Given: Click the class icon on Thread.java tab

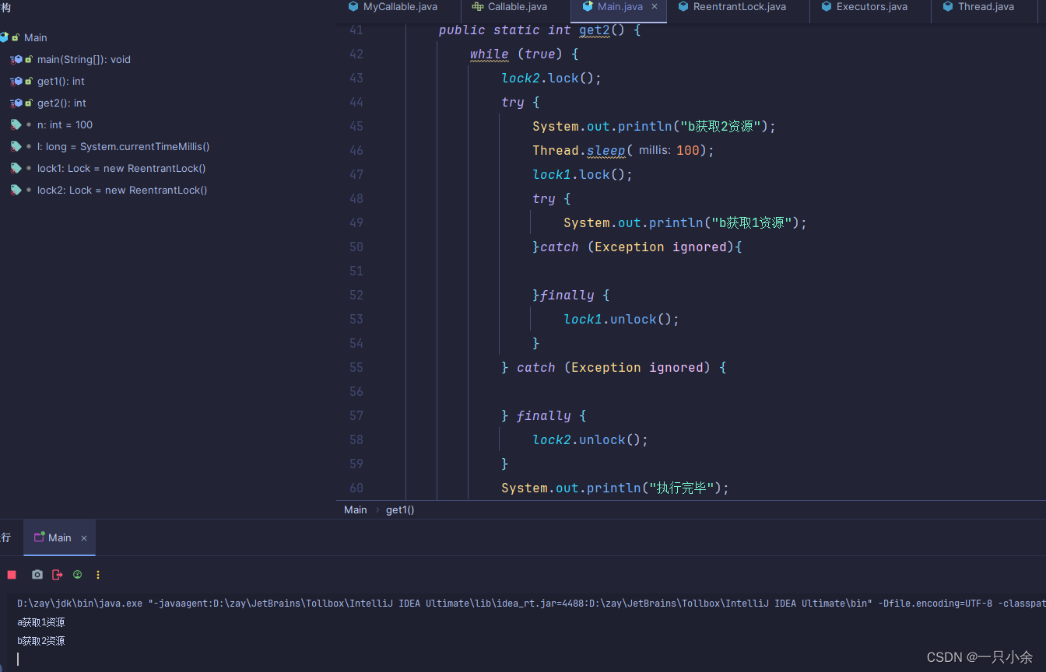Looking at the screenshot, I should (x=948, y=6).
